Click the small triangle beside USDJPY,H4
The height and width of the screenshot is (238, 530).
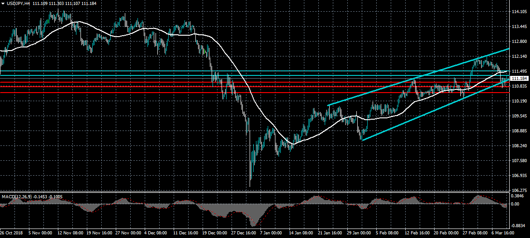click(2, 3)
